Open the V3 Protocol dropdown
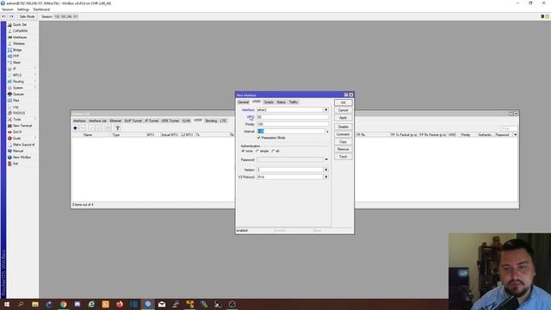Image resolution: width=551 pixels, height=310 pixels. coord(326,177)
